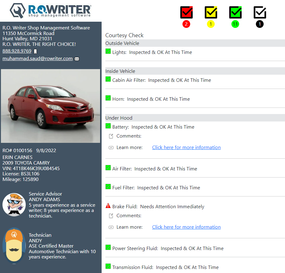The width and height of the screenshot is (285, 273).
Task: Open the red Toyota vehicle photo
Action: (x=50, y=106)
